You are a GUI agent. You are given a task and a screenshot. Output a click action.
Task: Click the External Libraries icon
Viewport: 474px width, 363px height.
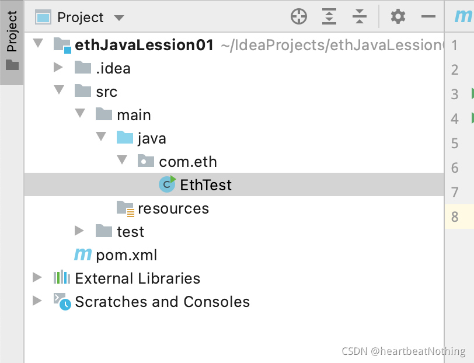click(62, 277)
